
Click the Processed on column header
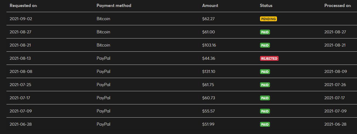[x=337, y=5]
